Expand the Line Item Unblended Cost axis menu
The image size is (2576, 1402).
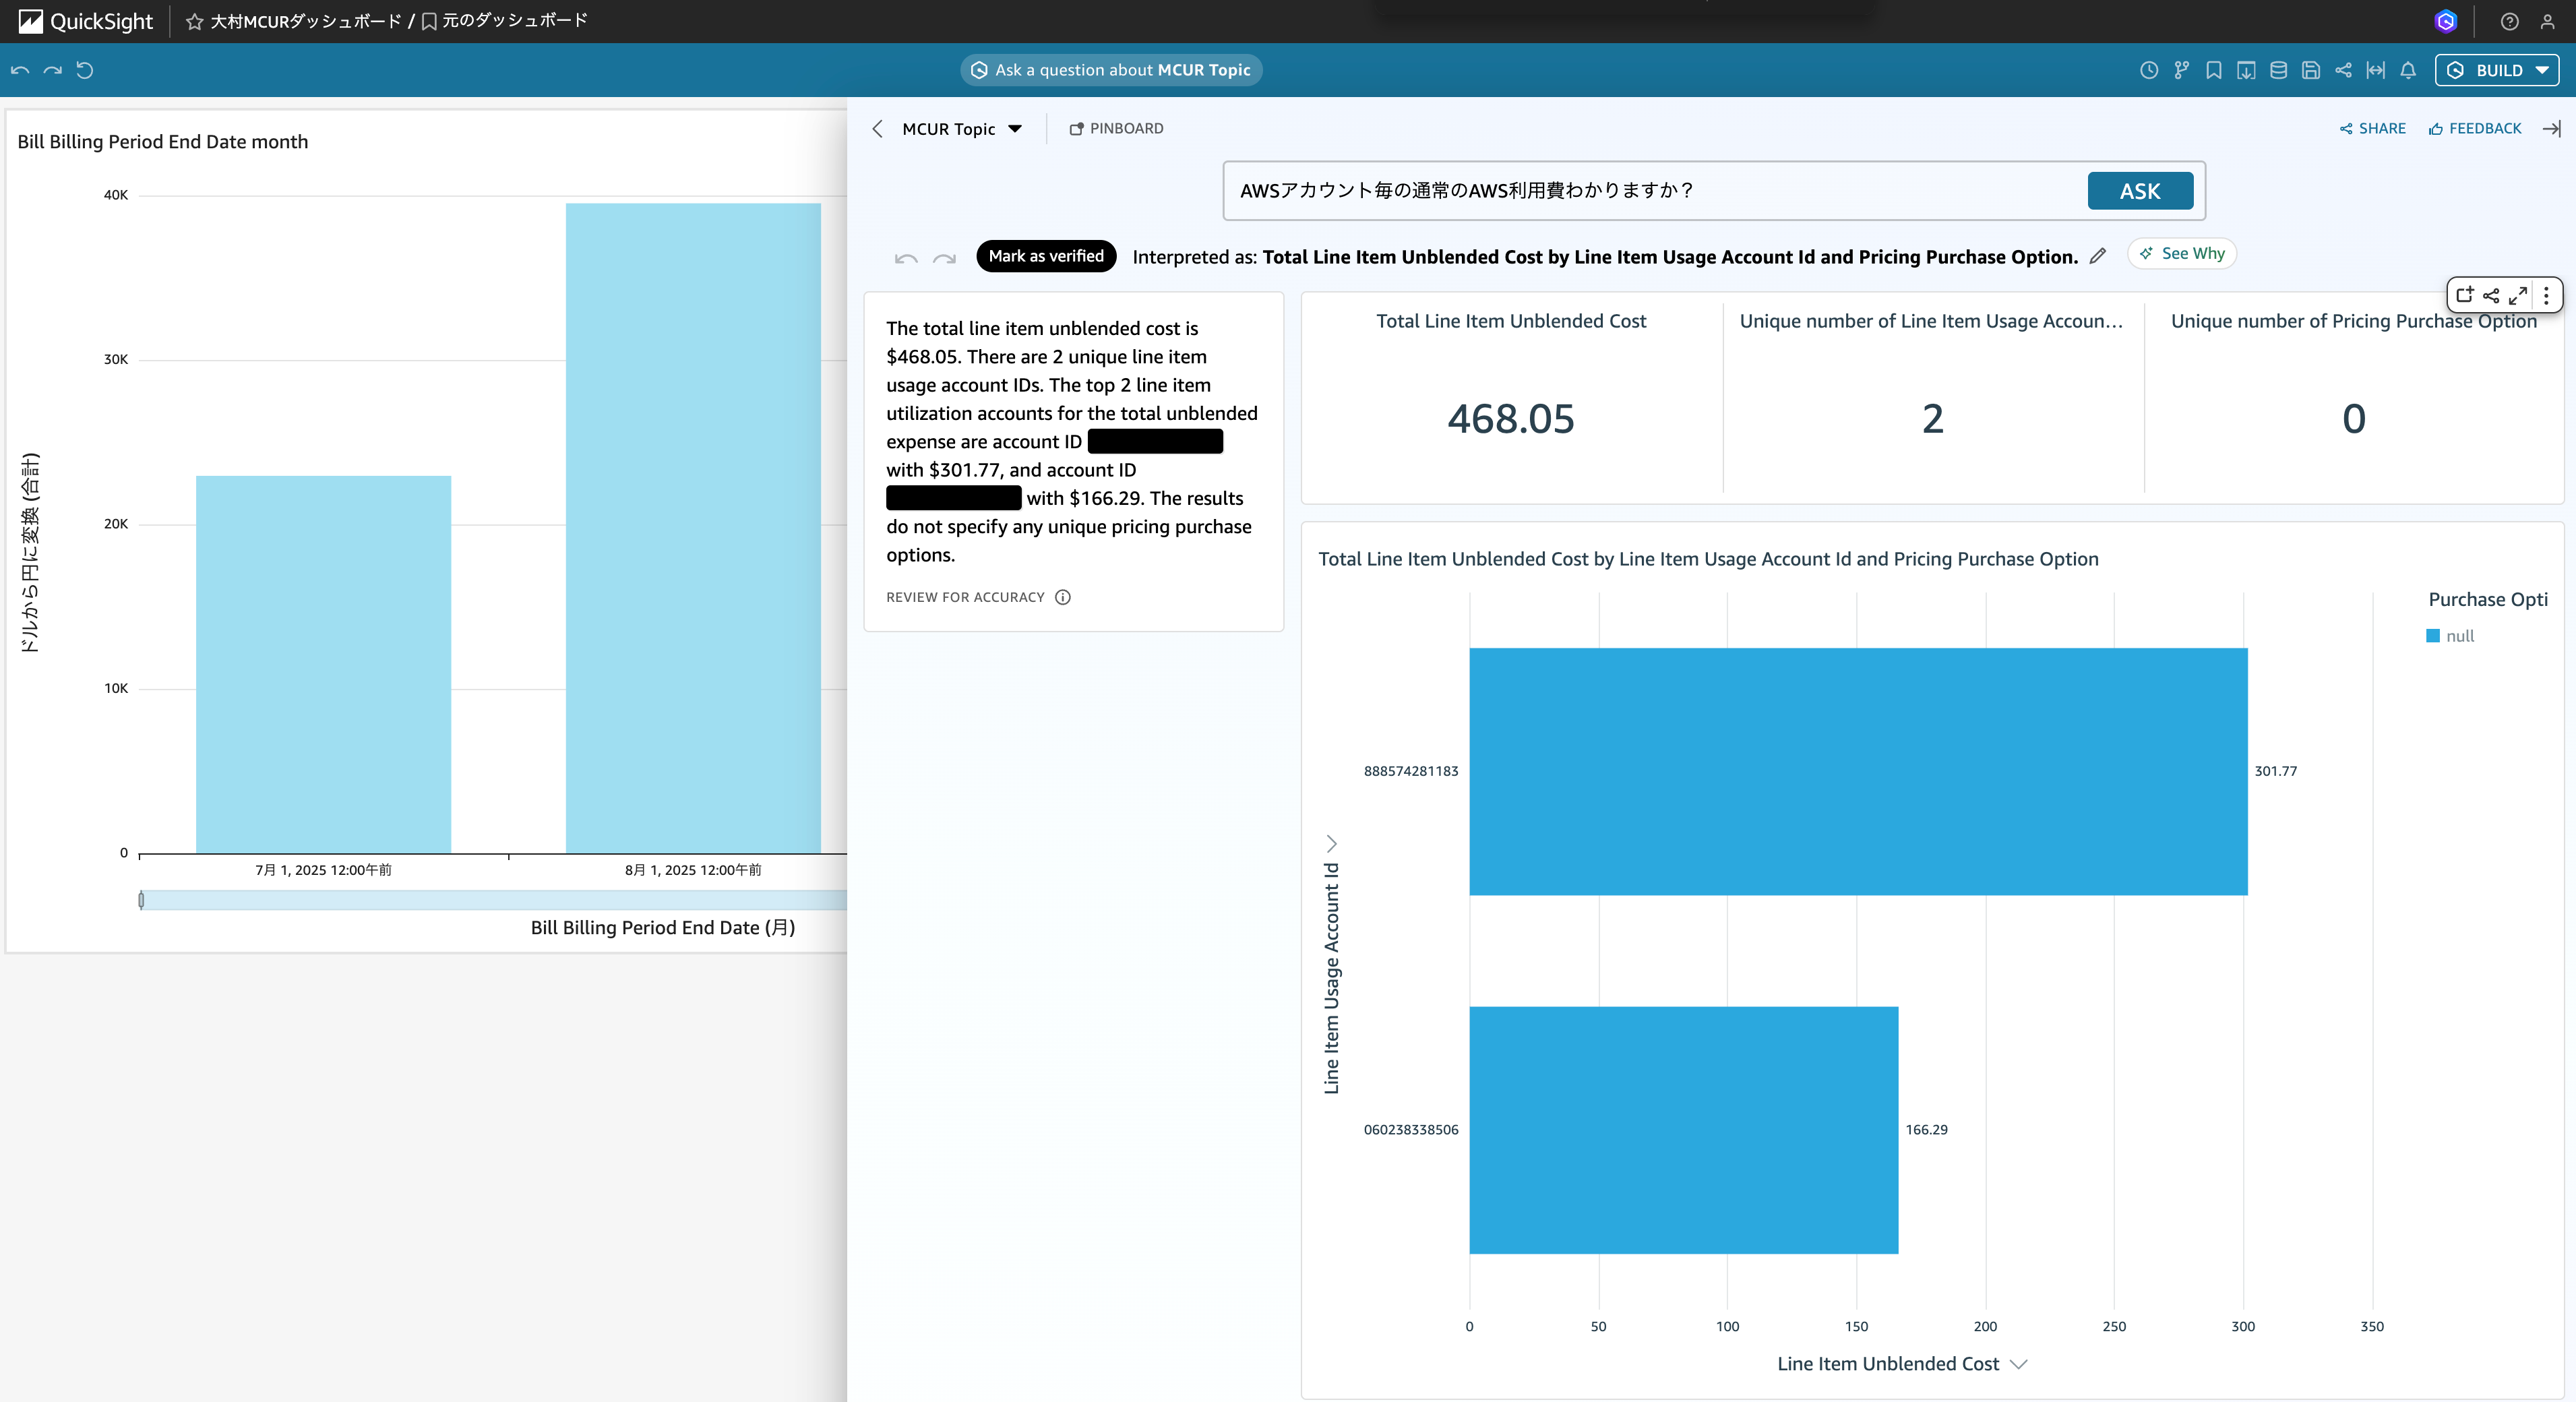coord(2018,1364)
